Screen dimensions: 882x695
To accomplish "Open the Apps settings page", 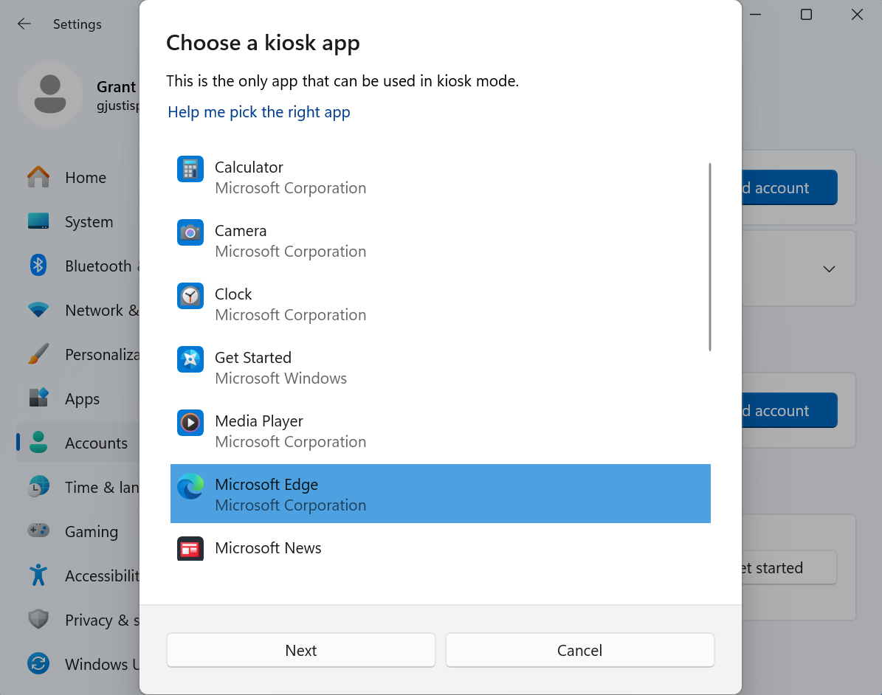I will tap(79, 398).
